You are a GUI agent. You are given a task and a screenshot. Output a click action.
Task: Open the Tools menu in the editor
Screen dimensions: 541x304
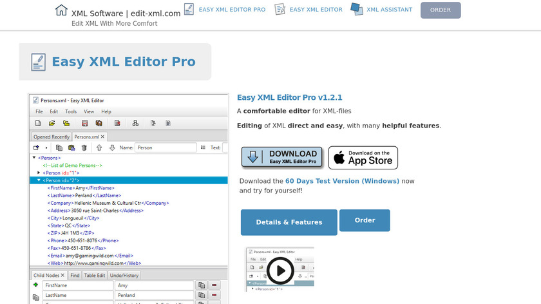(71, 111)
